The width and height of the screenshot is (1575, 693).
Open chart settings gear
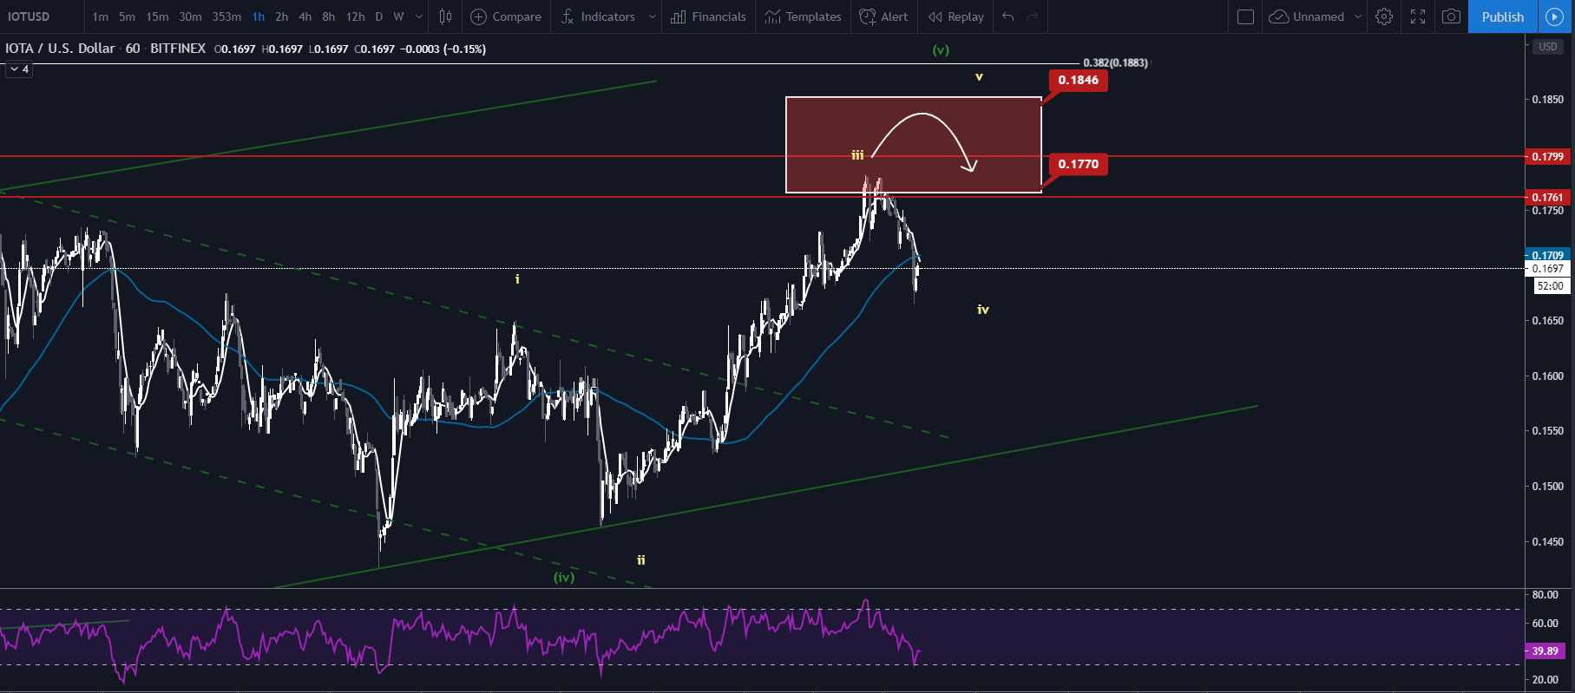pyautogui.click(x=1384, y=16)
